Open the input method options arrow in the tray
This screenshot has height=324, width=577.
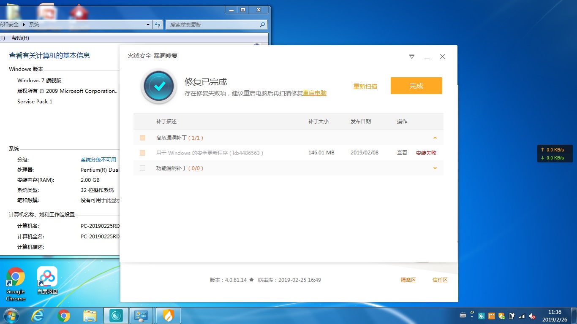click(471, 317)
